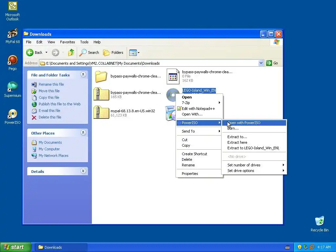Open the Views dropdown arrow
336x252 pixels.
pos(139,52)
